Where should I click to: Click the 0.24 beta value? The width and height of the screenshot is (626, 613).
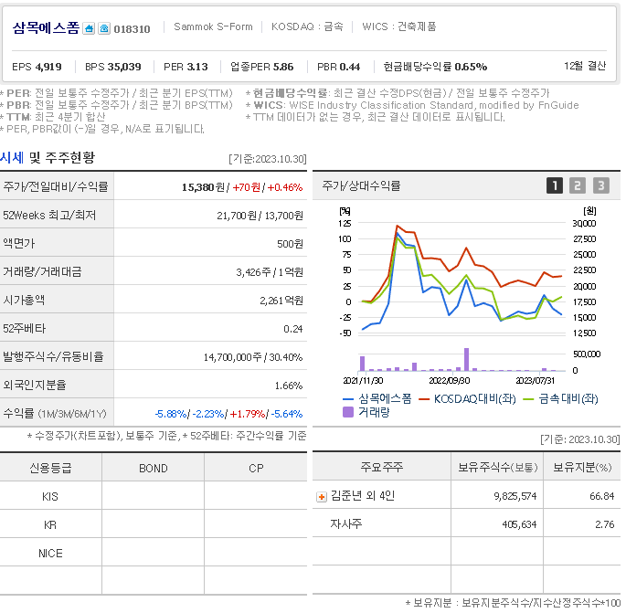[x=293, y=329]
